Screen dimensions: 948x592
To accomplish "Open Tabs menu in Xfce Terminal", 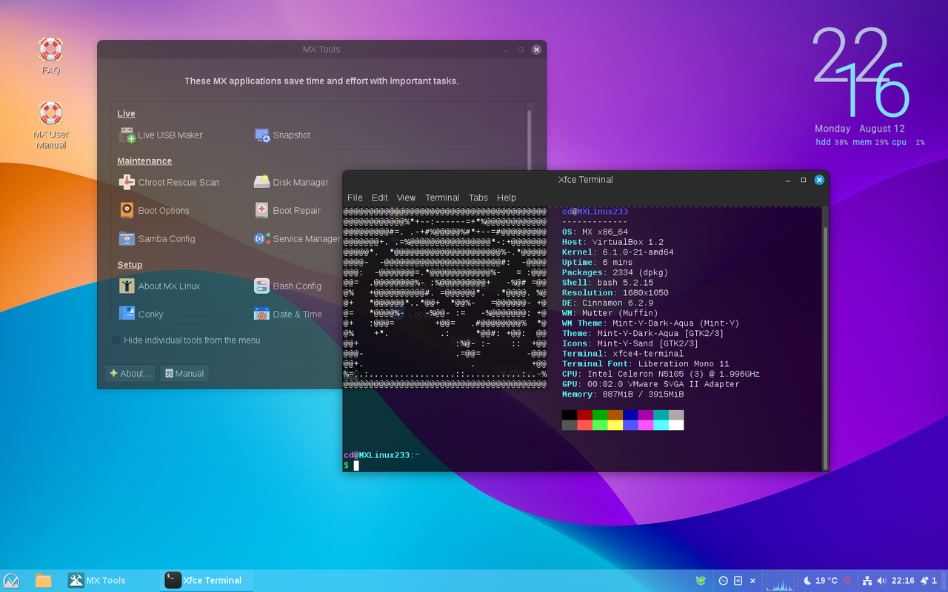I will click(478, 198).
